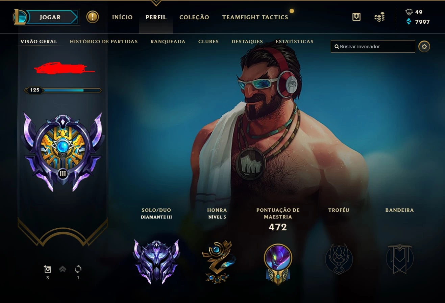Click the refresh arrows icon under banner
This screenshot has width=445, height=303.
click(78, 269)
